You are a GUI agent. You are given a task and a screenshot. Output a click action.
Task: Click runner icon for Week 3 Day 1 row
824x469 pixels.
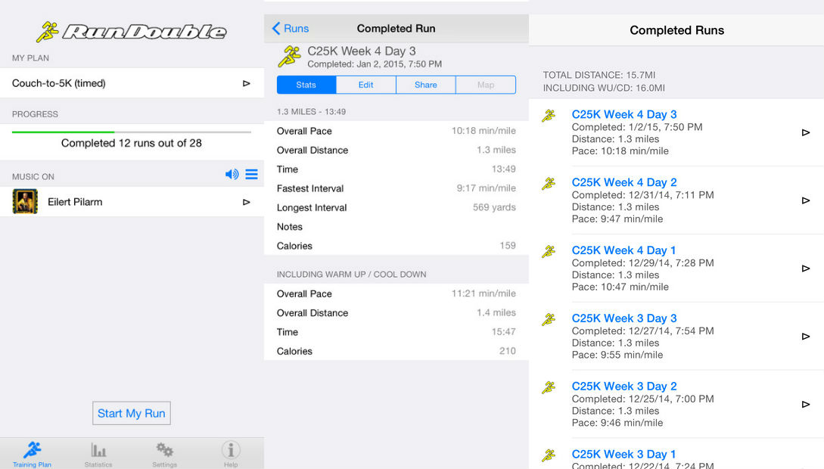[549, 455]
